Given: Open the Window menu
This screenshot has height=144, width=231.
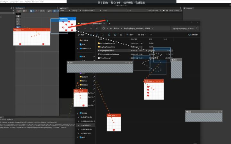Looking at the screenshot, I should click(x=35, y=2).
